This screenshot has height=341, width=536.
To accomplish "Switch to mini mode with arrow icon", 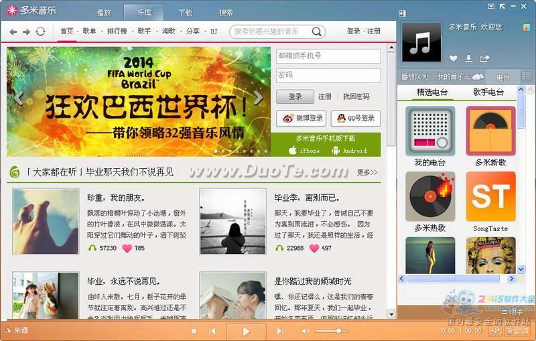I will click(x=502, y=6).
